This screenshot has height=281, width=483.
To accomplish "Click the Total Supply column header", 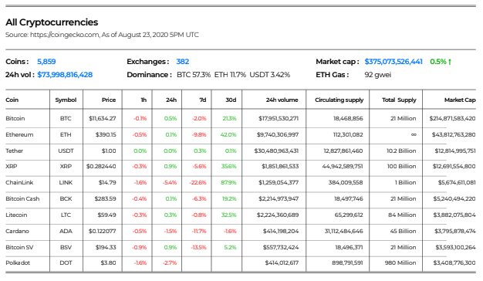I will (x=399, y=100).
